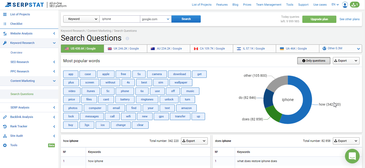Image resolution: width=365 pixels, height=168 pixels.
Task: Click the Keyword Research breadcrumb link
Action: [73, 31]
